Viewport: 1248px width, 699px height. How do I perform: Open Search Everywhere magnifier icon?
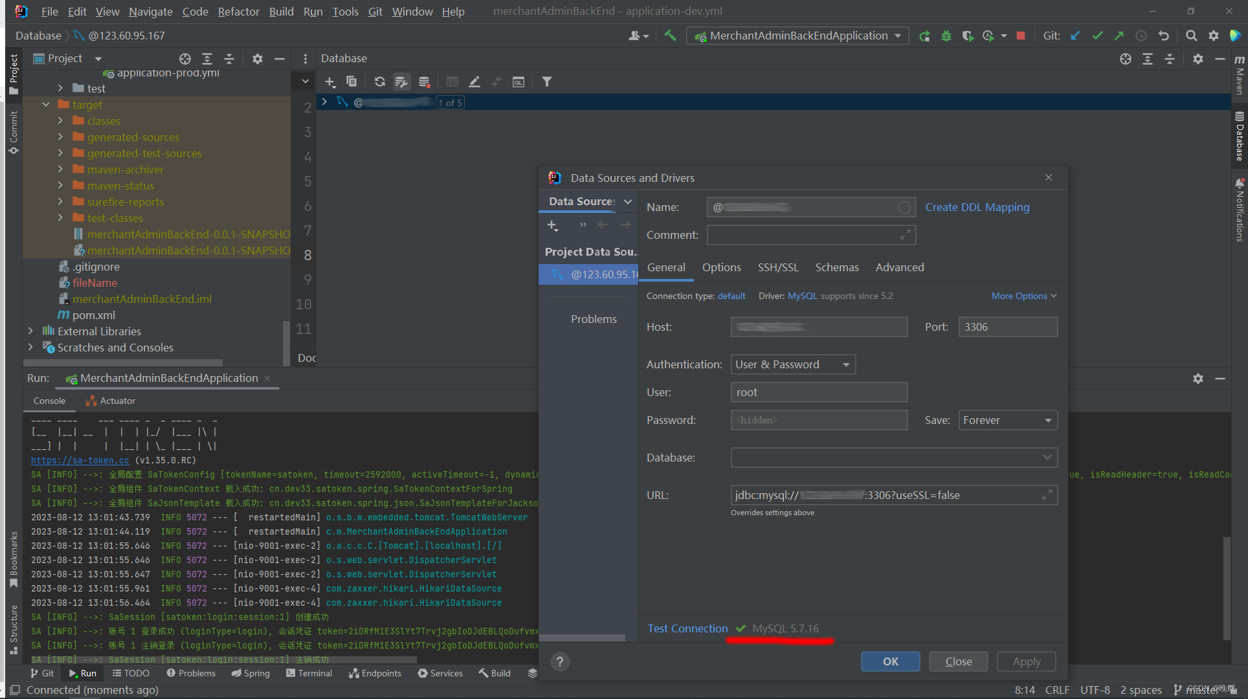point(1191,36)
